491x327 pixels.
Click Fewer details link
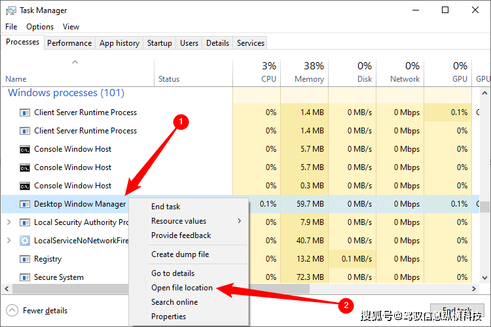(x=45, y=311)
